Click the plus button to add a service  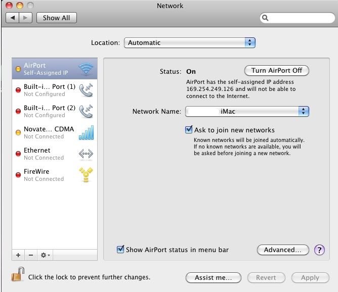(x=18, y=255)
